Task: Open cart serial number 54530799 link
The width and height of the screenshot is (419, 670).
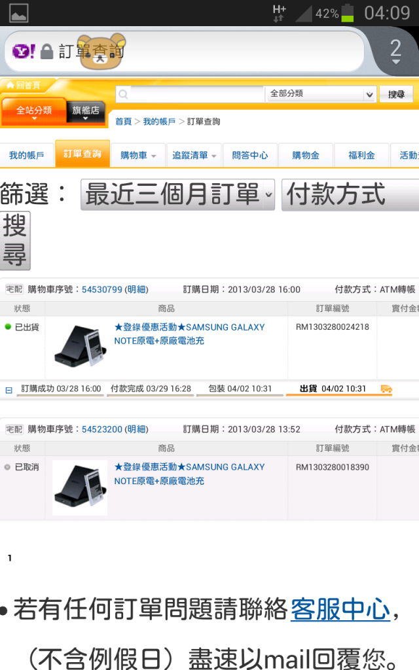Action: point(102,289)
